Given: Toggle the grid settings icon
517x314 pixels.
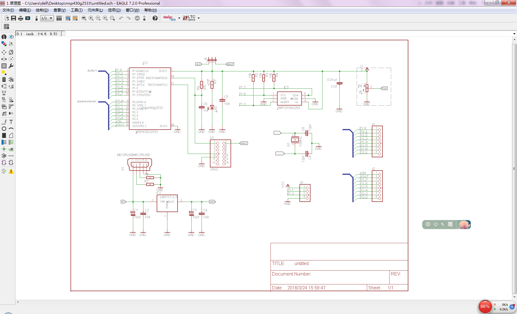Looking at the screenshot, I should (6, 26).
